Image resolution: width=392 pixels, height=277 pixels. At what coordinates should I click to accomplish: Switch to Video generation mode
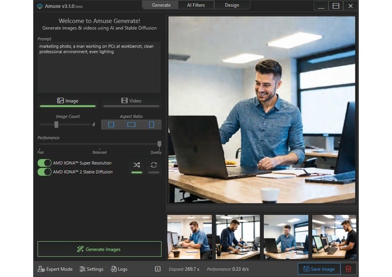pos(131,101)
